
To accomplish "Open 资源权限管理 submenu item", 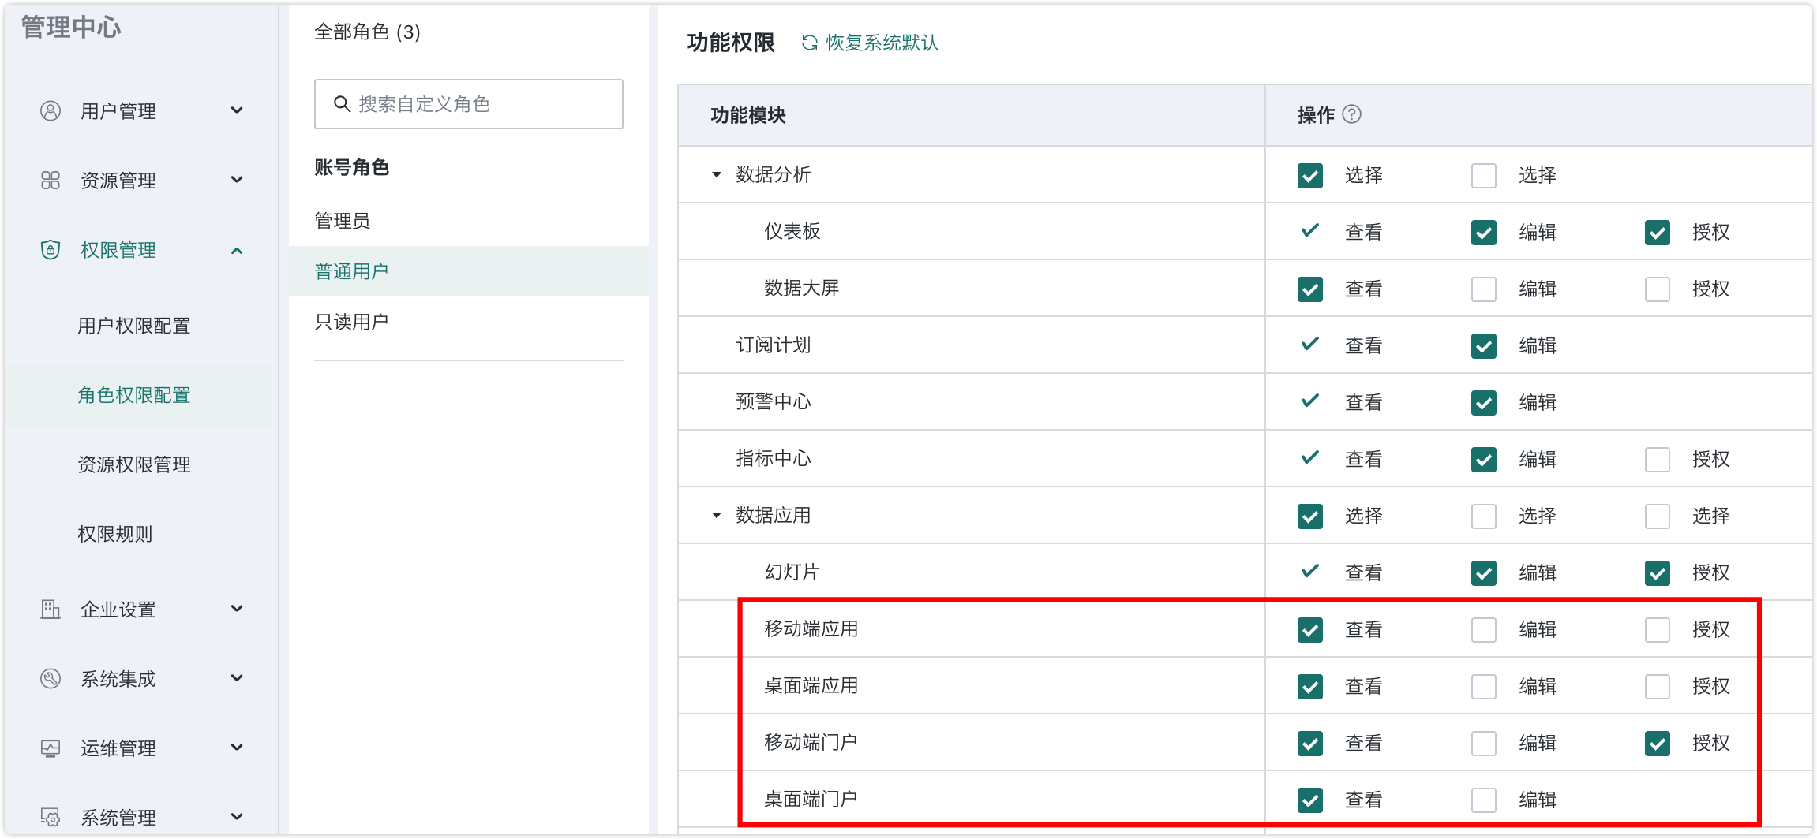I will [x=134, y=464].
